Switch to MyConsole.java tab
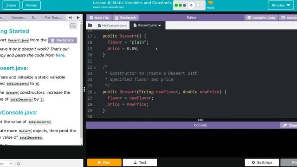Viewport: 297px width, 167px height. (x=112, y=26)
